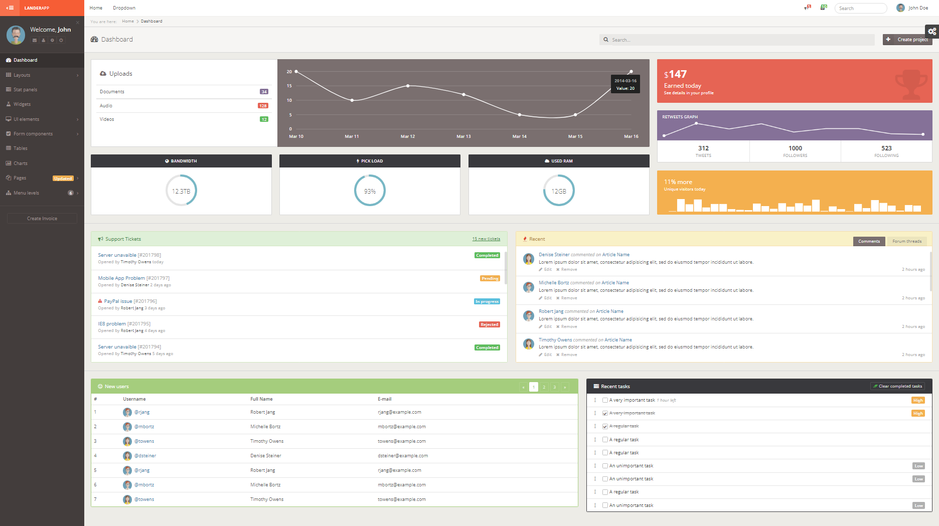939x526 pixels.
Task: Click the Stat panels sidebar icon
Action: pyautogui.click(x=9, y=89)
